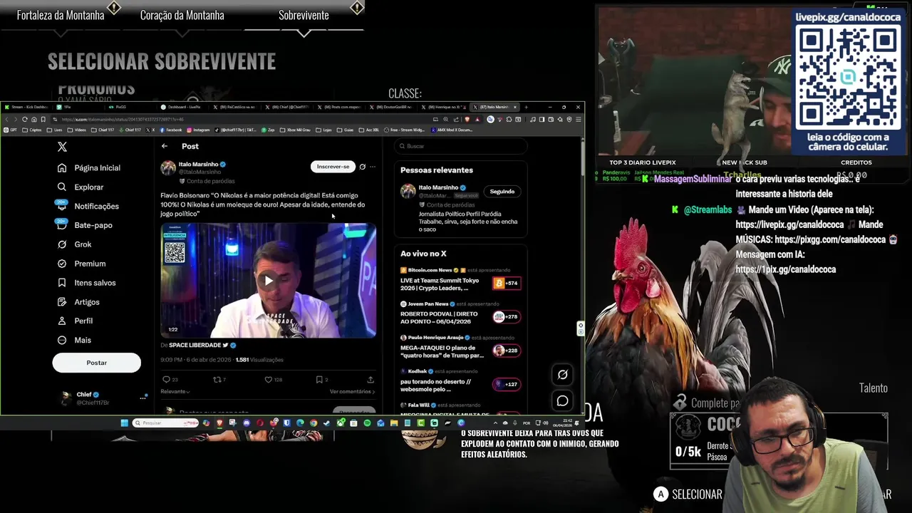Viewport: 912px width, 513px height.
Task: Click the browser address bar URL
Action: tap(123, 119)
